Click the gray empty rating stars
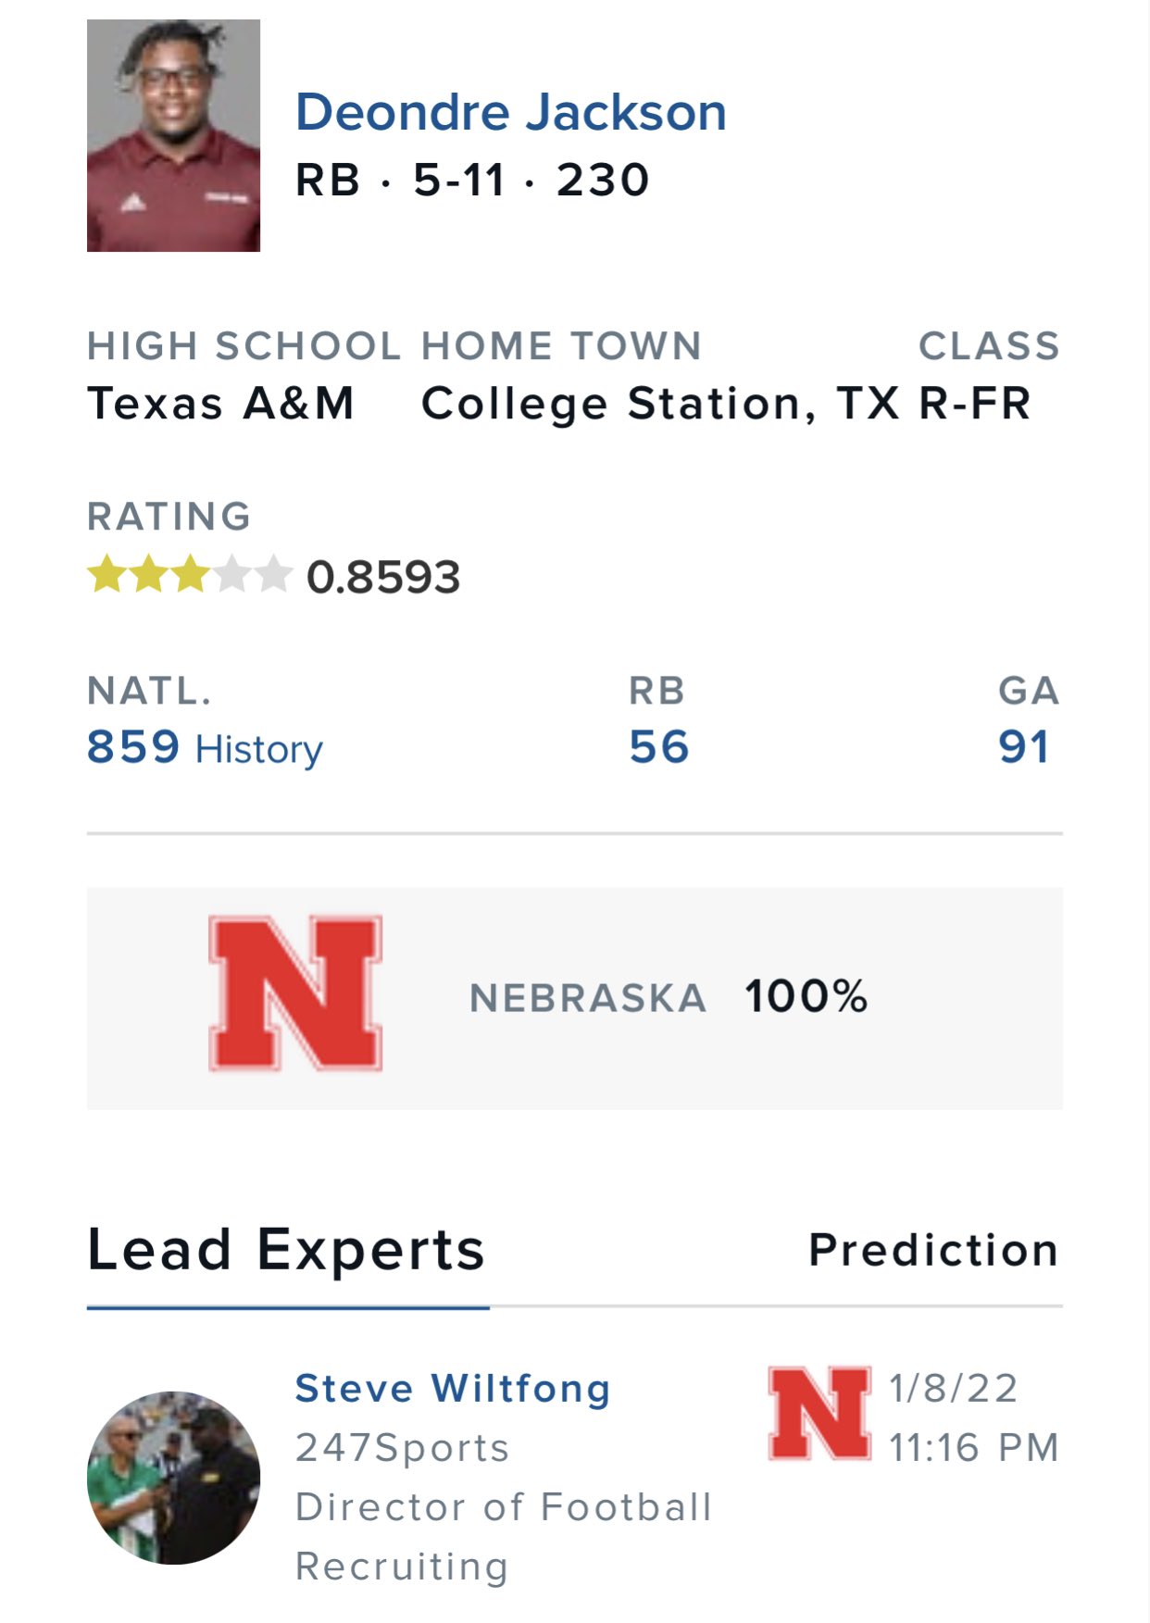This screenshot has width=1150, height=1623. 254,575
